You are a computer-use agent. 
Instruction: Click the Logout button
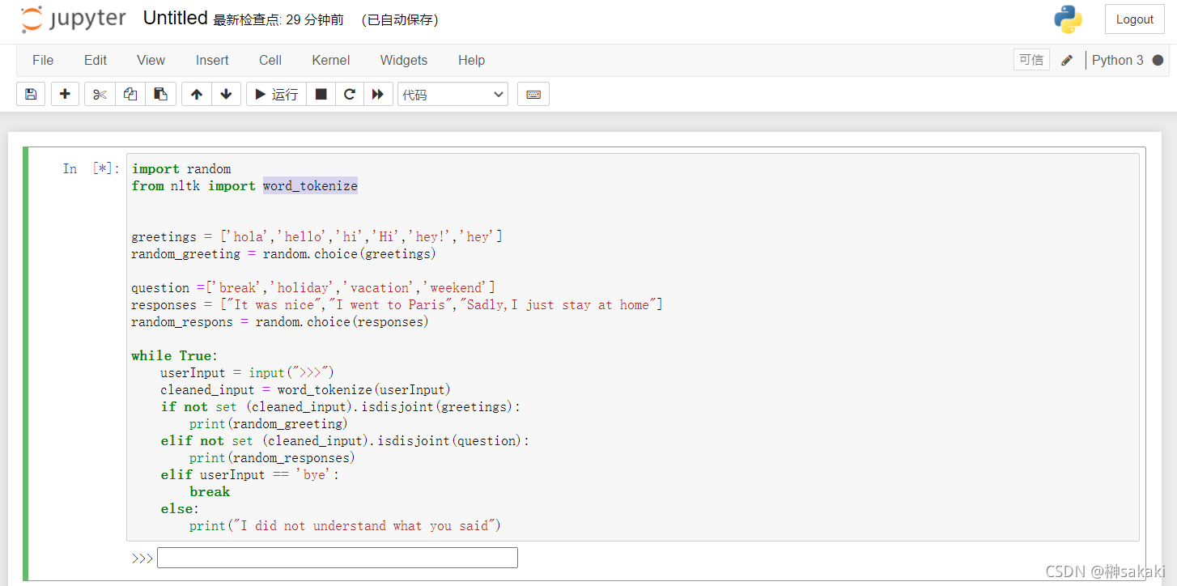pos(1134,19)
